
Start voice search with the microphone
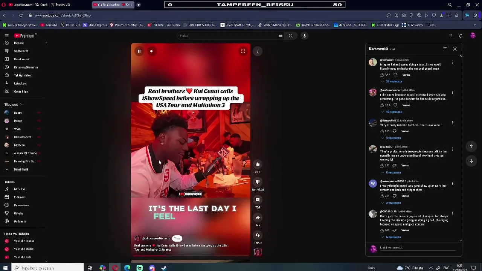click(305, 36)
